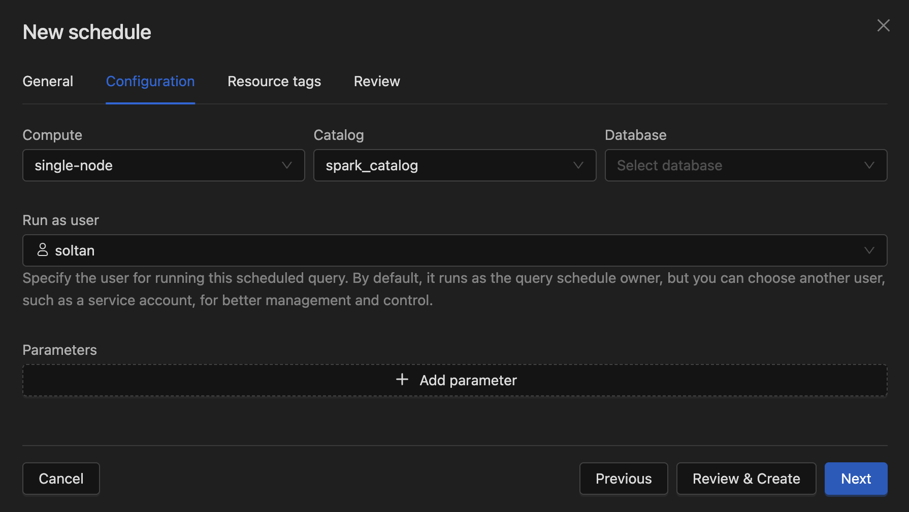Click the Catalog dropdown chevron arrow
Image resolution: width=909 pixels, height=512 pixels.
coord(578,165)
